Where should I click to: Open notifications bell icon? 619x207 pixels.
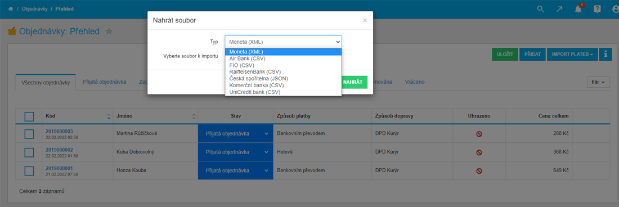(x=578, y=8)
